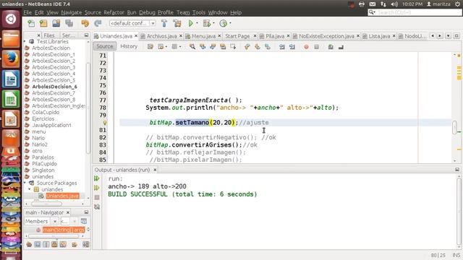
Task: Toggle the Source view button
Action: 105,46
